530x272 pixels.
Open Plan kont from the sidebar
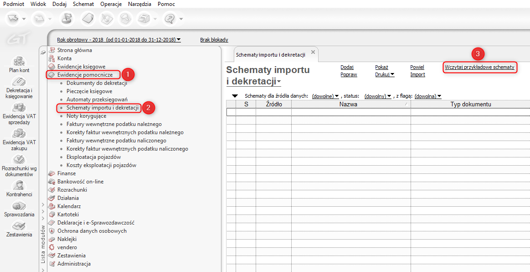19,64
